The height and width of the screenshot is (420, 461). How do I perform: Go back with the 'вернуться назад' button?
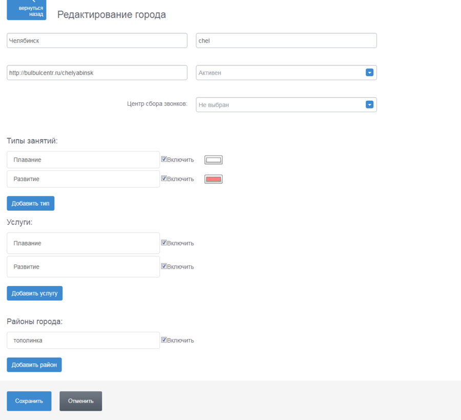click(x=27, y=10)
